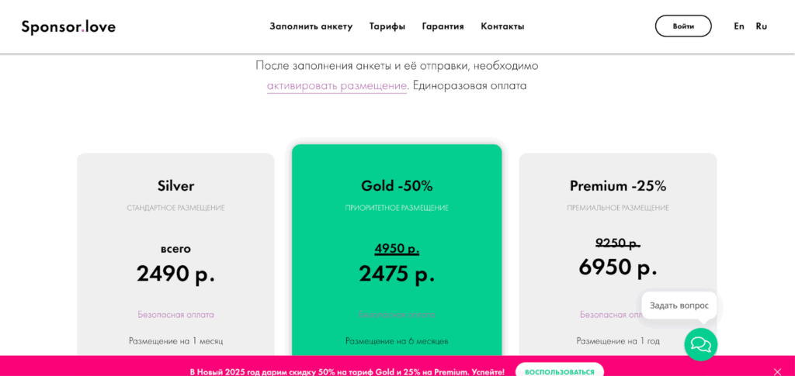Click the 2475 р. Gold price
The width and height of the screenshot is (795, 376).
point(397,274)
